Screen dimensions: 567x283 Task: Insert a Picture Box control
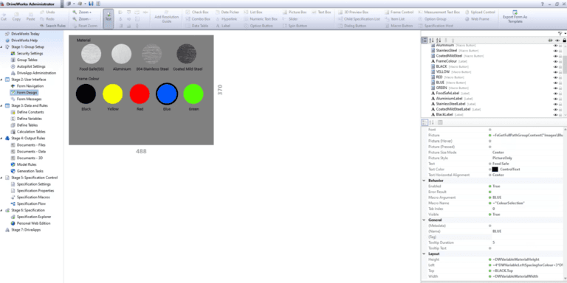(x=295, y=13)
